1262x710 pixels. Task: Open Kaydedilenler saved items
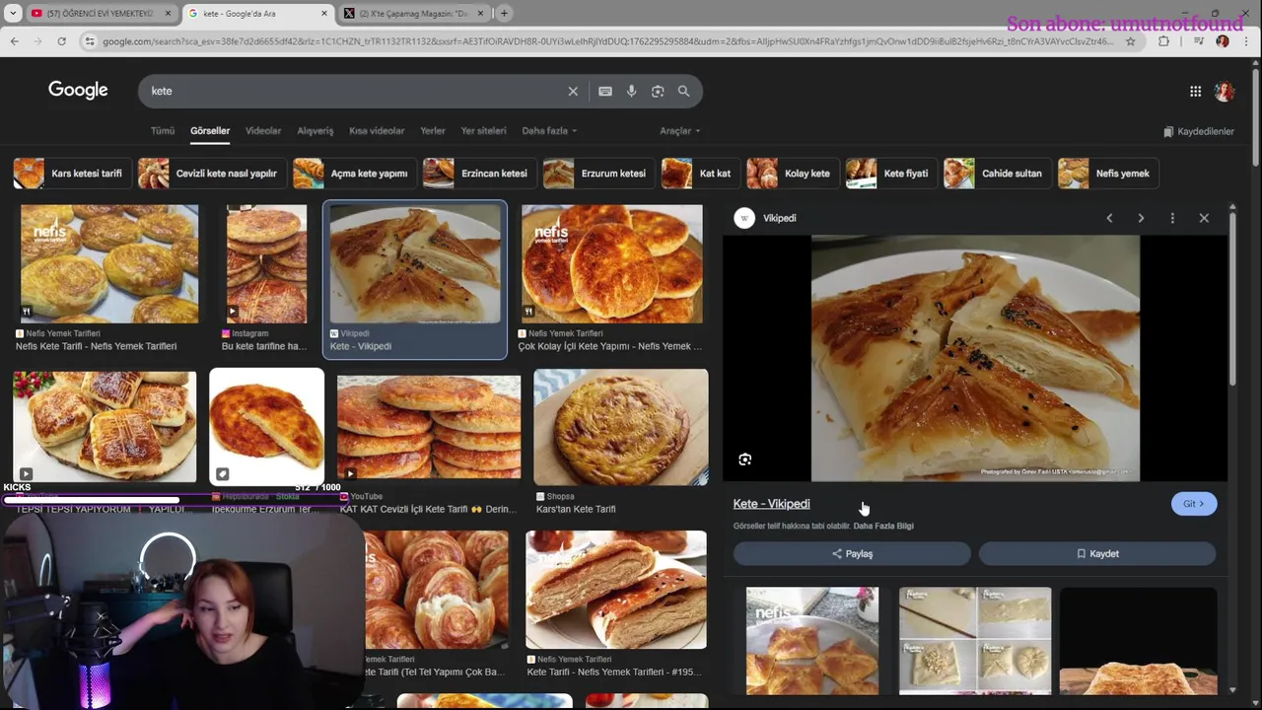pyautogui.click(x=1199, y=131)
